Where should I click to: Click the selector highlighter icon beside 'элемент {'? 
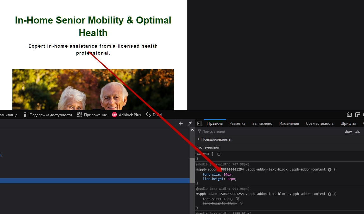coord(219,154)
